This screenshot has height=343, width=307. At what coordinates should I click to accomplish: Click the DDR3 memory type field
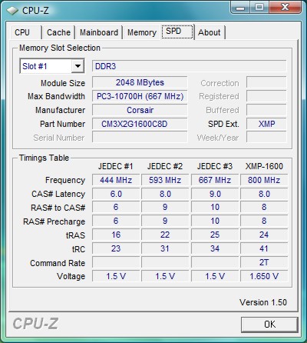click(189, 66)
